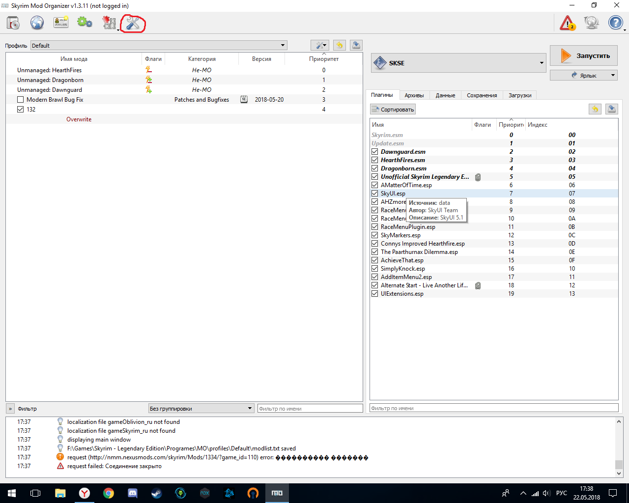Toggle the Dawnguard.esm plugin checkbox
629x503 pixels.
(375, 152)
